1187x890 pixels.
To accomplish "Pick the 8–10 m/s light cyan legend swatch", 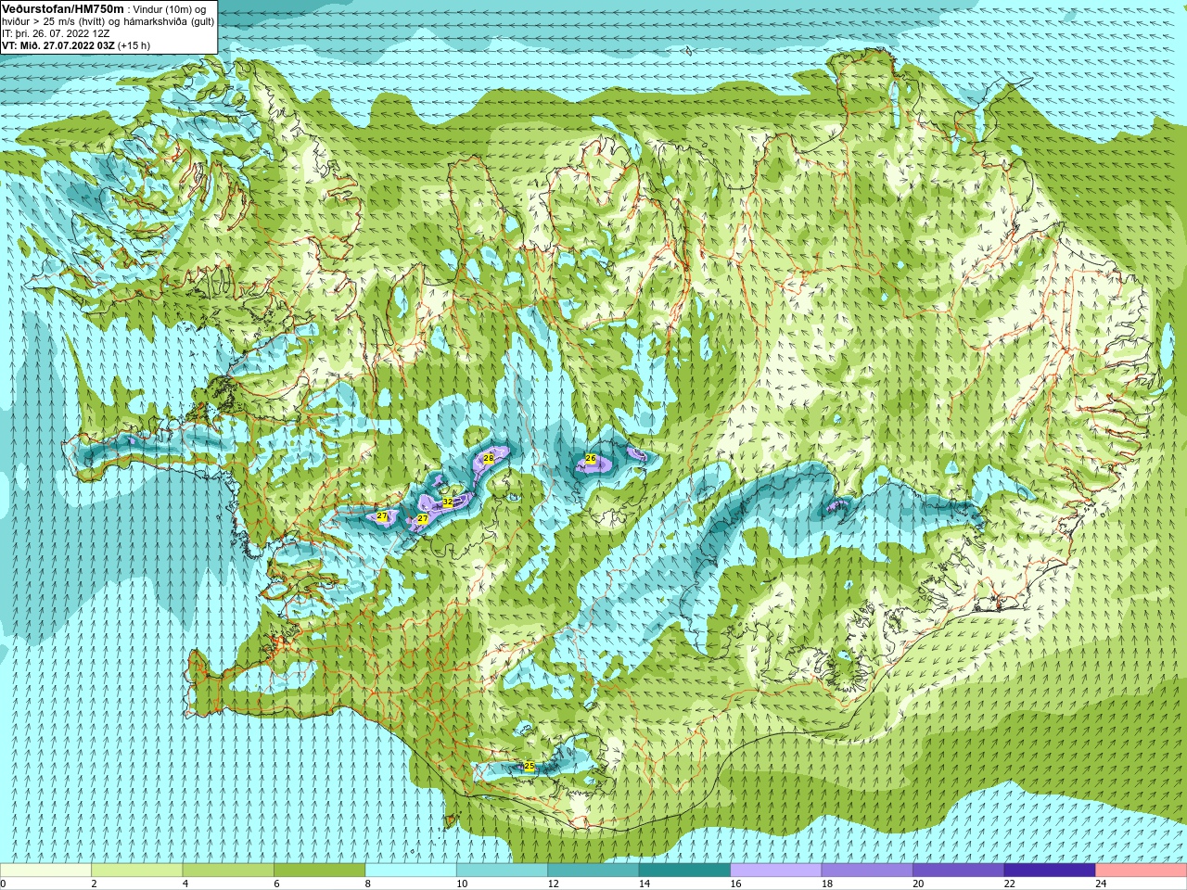I will 411,871.
